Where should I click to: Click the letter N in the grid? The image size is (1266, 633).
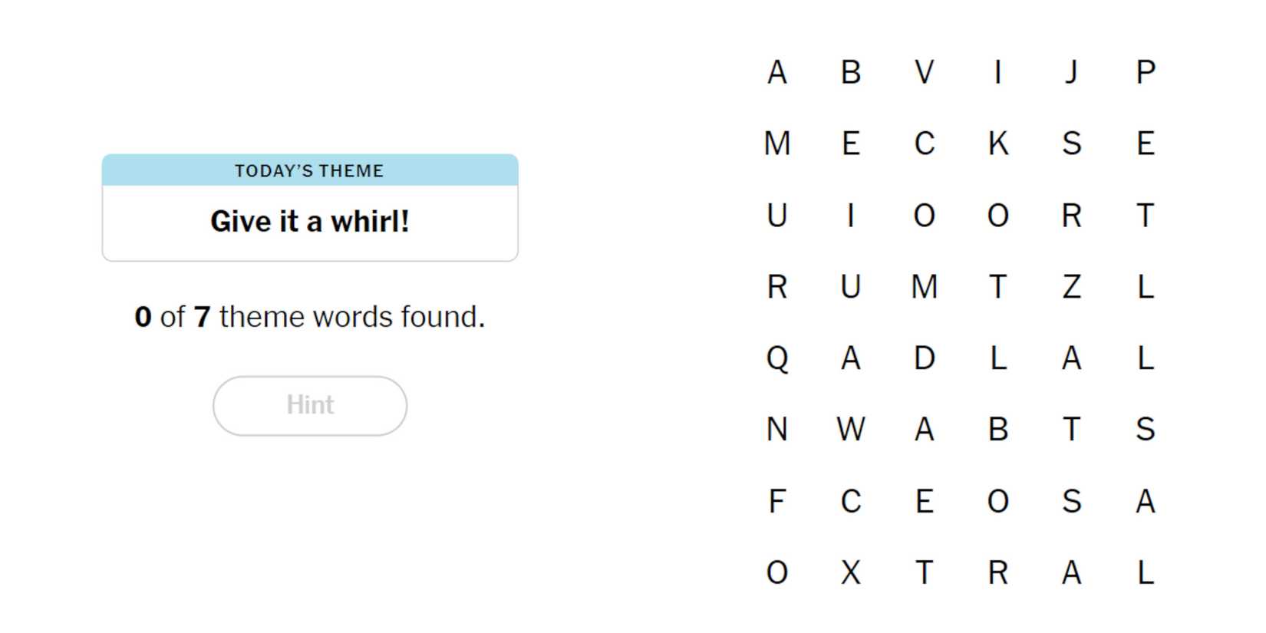tap(776, 430)
